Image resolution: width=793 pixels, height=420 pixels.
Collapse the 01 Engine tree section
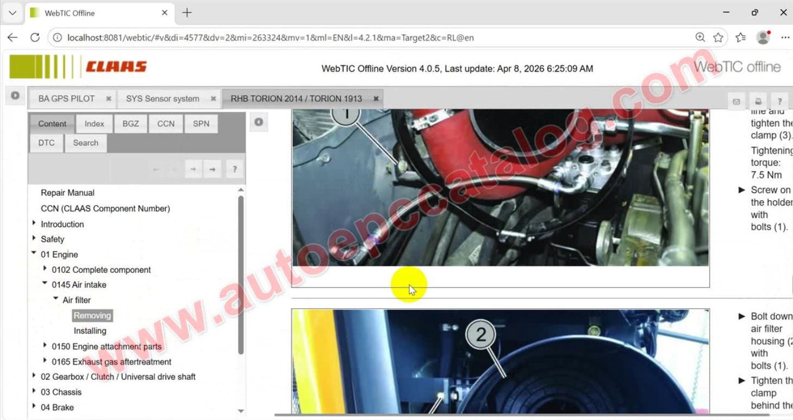pyautogui.click(x=34, y=253)
